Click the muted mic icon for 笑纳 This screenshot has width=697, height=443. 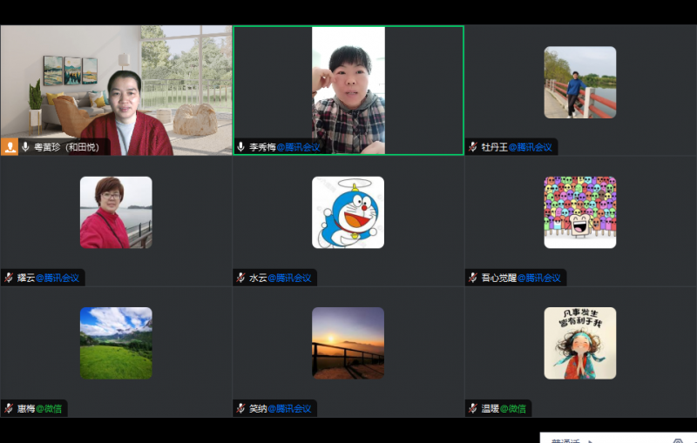point(241,408)
